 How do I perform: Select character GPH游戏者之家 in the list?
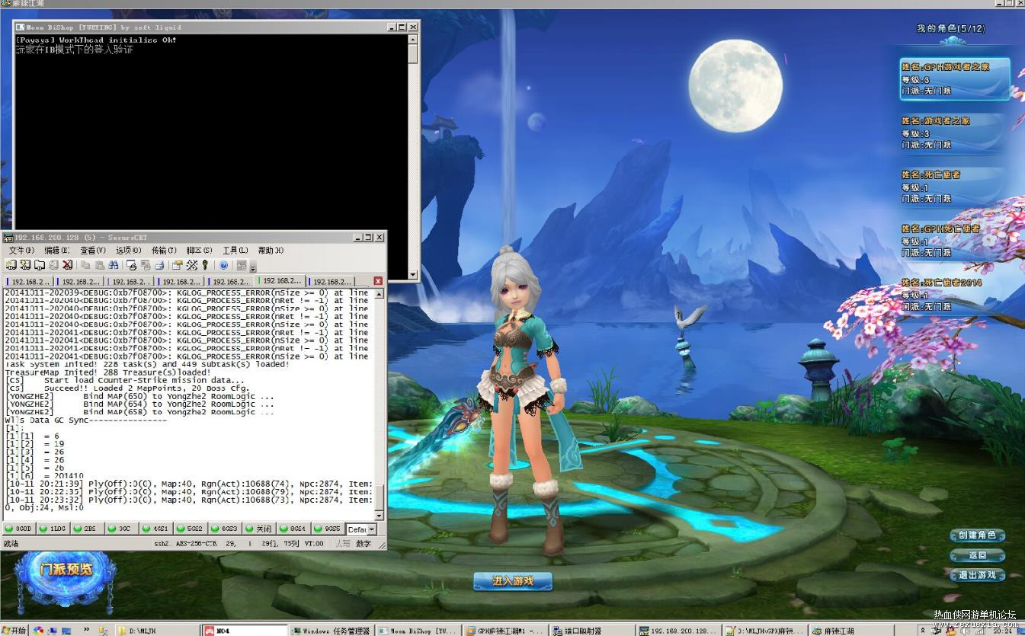click(954, 78)
